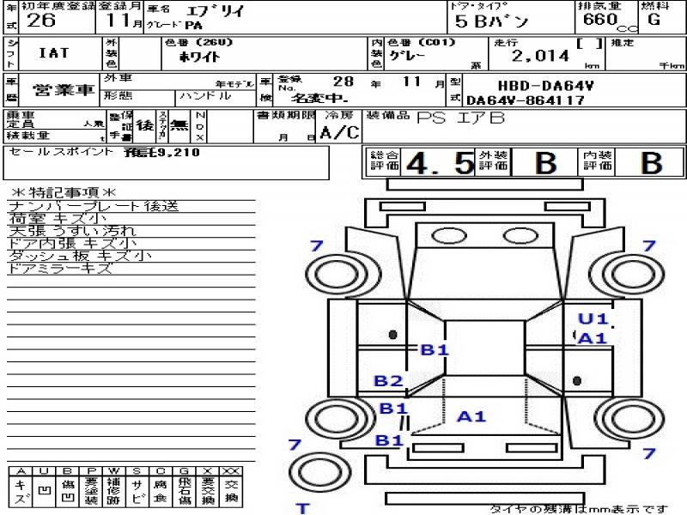Click the B2 damage mark on diagram
Image resolution: width=687 pixels, height=515 pixels.
click(387, 381)
